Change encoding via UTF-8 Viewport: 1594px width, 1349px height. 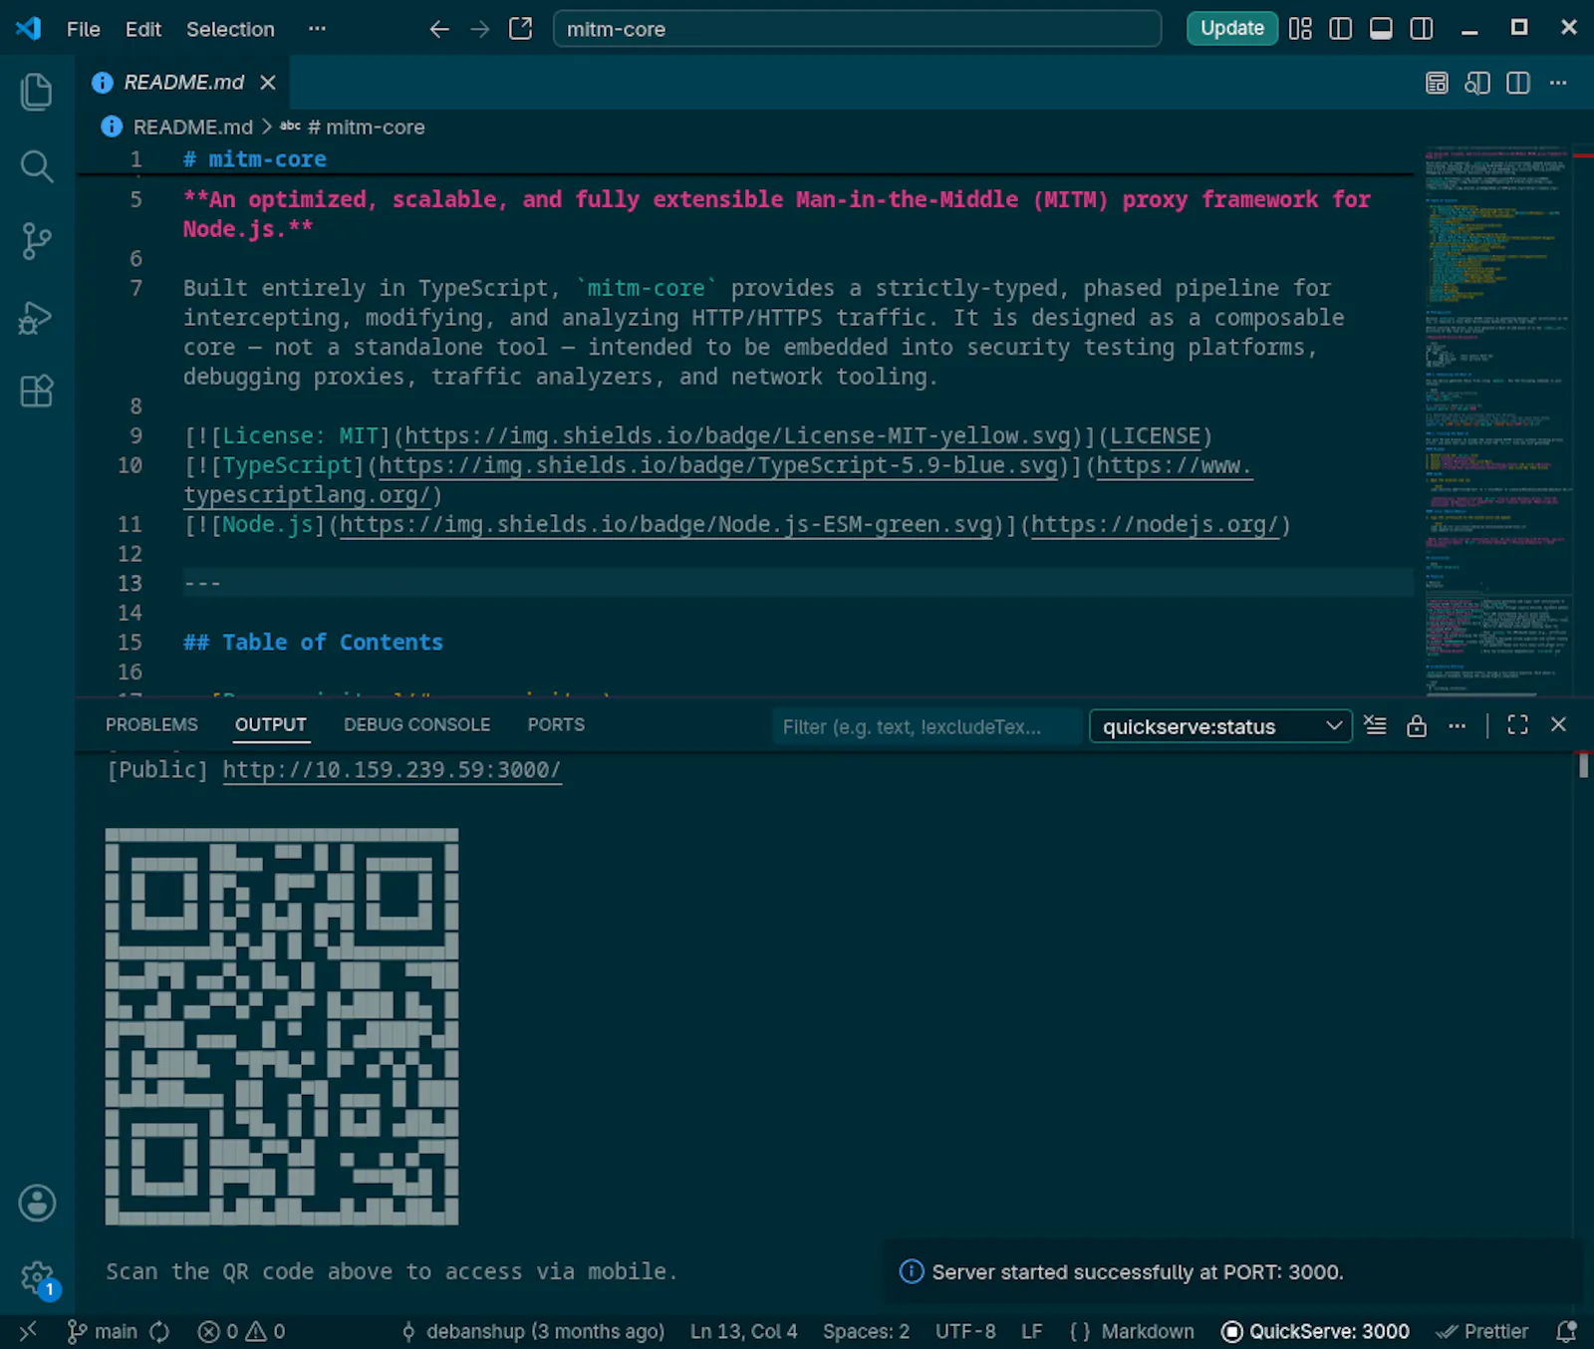pyautogui.click(x=965, y=1332)
